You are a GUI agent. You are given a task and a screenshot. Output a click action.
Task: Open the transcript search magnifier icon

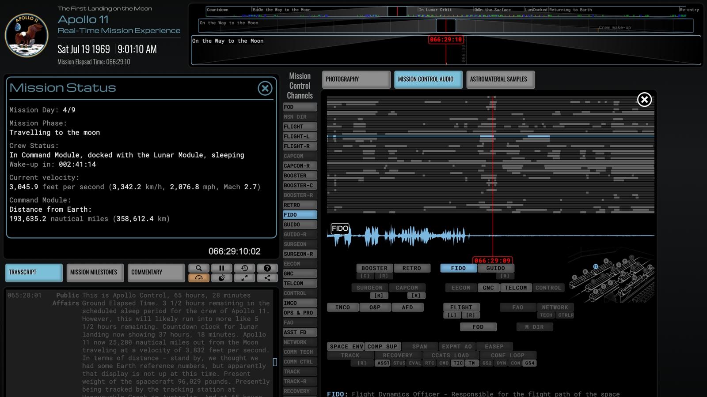point(199,268)
